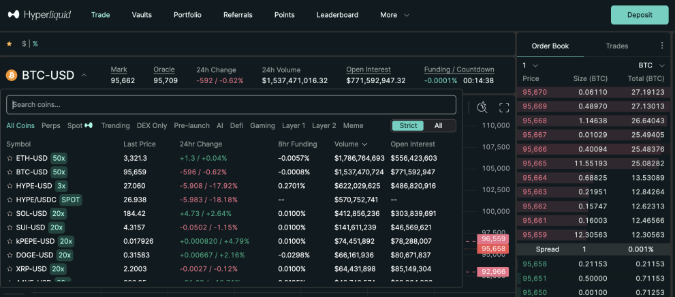Focus the Search coins input field

tap(231, 105)
